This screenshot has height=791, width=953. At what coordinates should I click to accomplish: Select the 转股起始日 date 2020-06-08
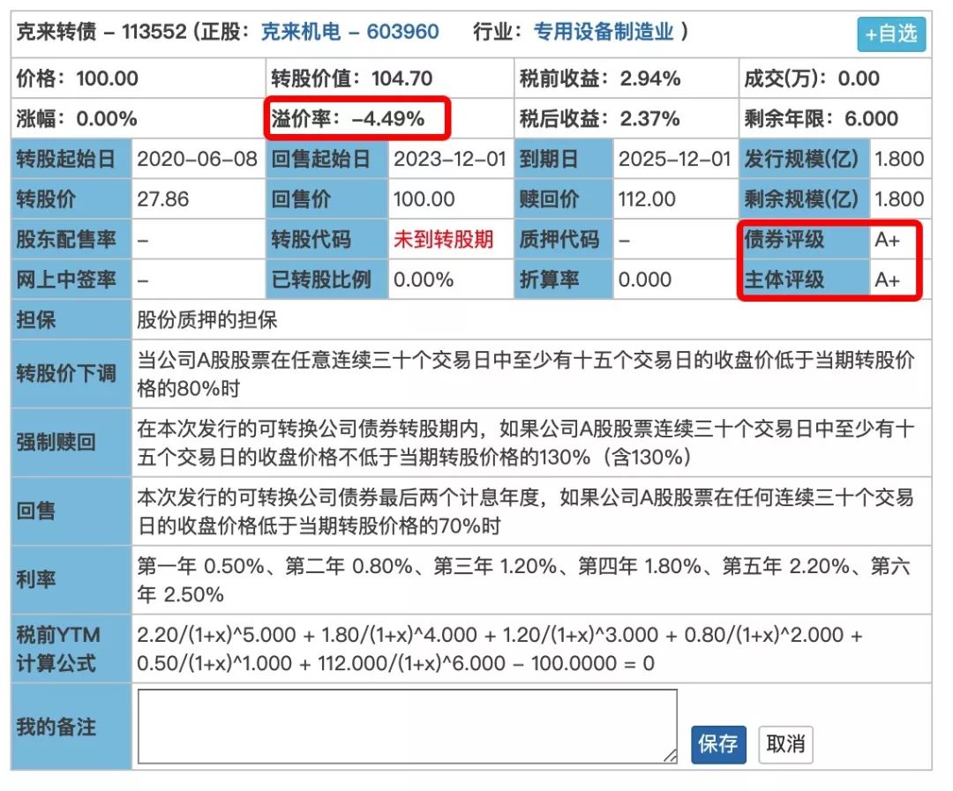pos(197,160)
